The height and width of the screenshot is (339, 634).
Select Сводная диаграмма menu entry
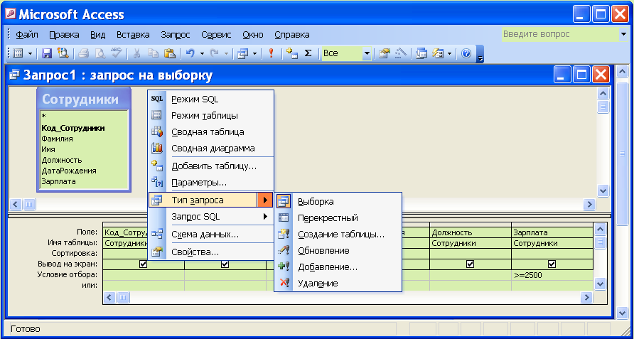[x=211, y=148]
